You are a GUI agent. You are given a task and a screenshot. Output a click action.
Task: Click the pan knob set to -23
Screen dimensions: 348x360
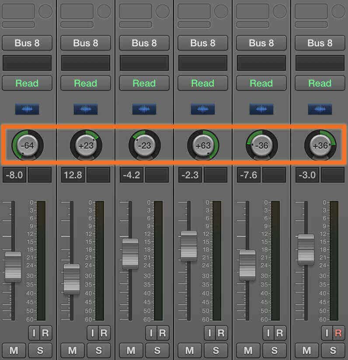145,145
